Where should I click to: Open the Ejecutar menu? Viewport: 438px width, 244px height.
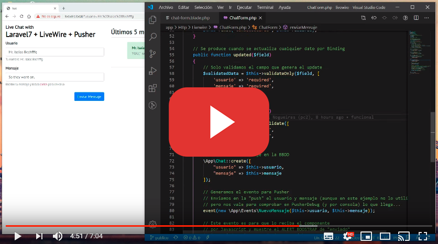click(x=244, y=7)
